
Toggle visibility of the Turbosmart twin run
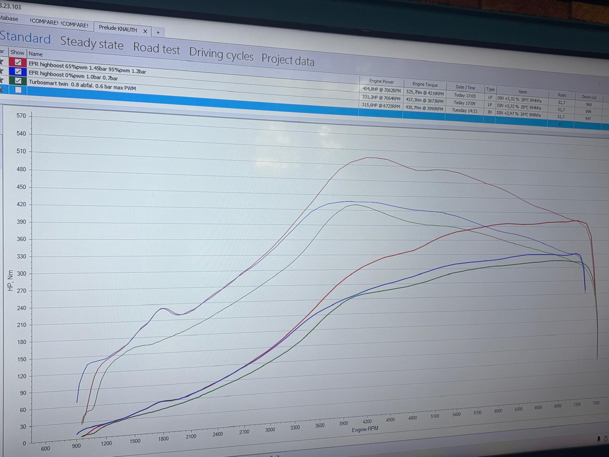click(x=18, y=81)
